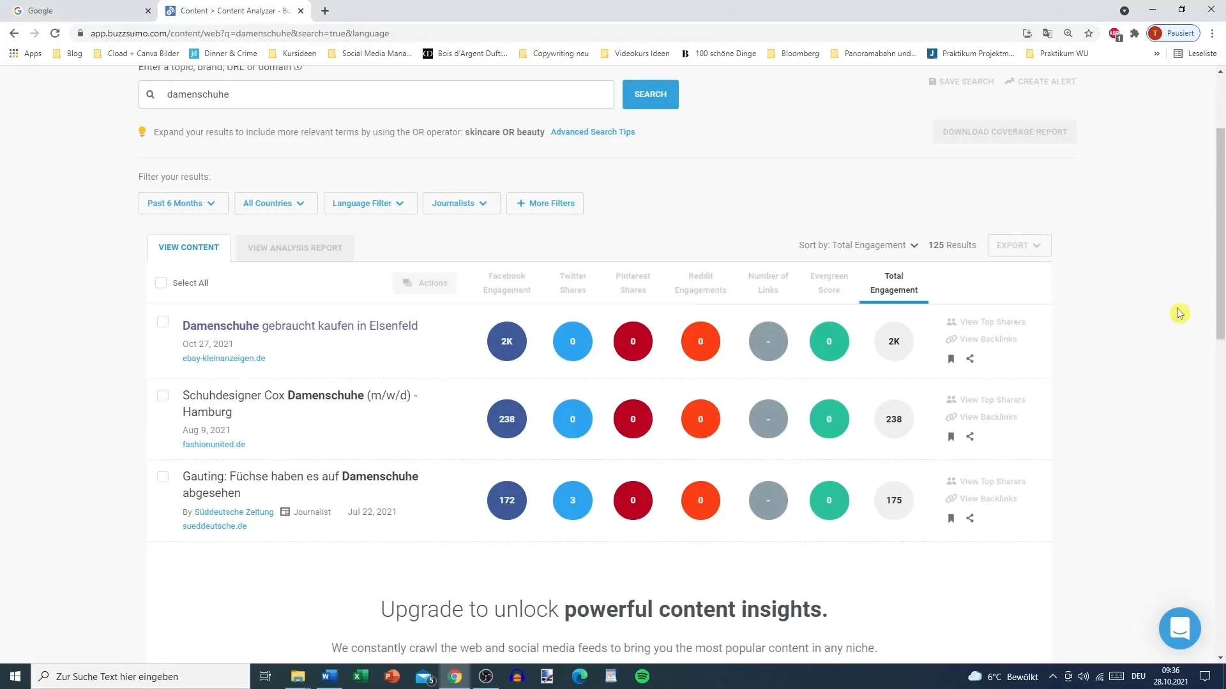Viewport: 1226px width, 689px height.
Task: Open the Sort by Total Engagement dropdown
Action: pos(858,246)
